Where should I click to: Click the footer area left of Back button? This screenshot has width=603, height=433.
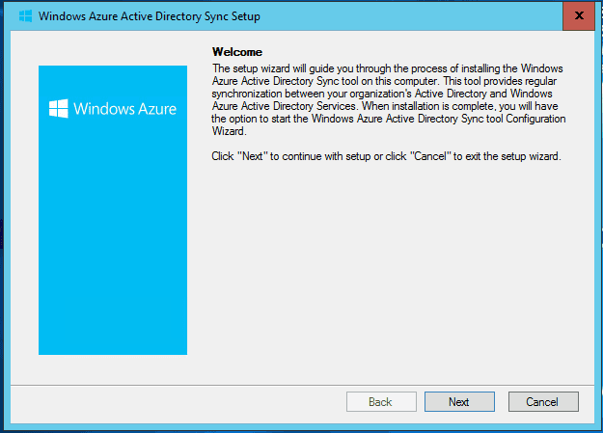(x=177, y=402)
